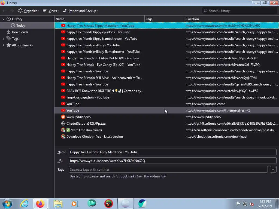Click the Name field in details pane

point(172,152)
